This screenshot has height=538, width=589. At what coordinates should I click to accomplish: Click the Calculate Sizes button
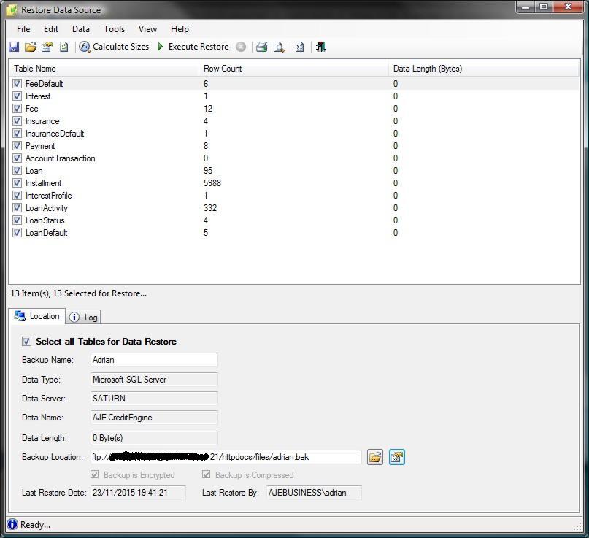114,47
